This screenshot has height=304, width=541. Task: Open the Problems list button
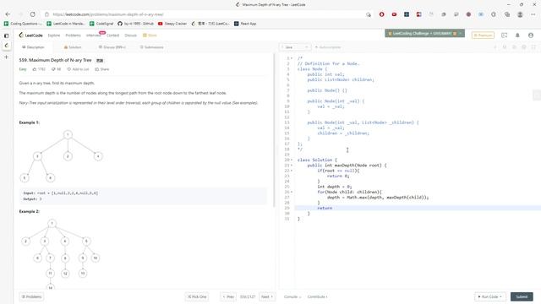tap(31, 296)
